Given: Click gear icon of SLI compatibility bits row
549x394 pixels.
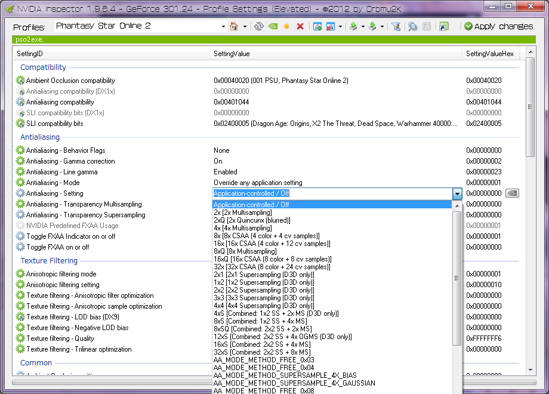Looking at the screenshot, I should [20, 124].
